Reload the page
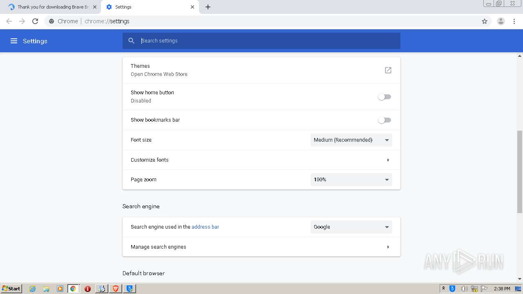The image size is (523, 294). point(35,21)
